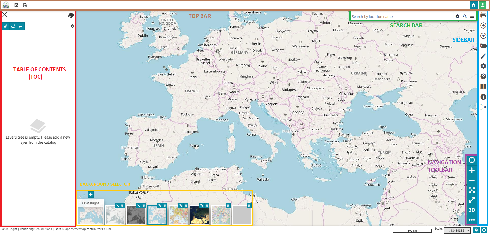Open the Print tool in sidebar
This screenshot has height=234, width=490.
pos(483,16)
